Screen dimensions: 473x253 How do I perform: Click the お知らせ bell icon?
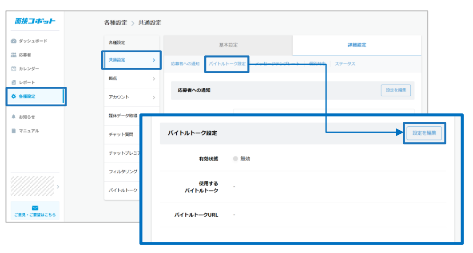14,117
